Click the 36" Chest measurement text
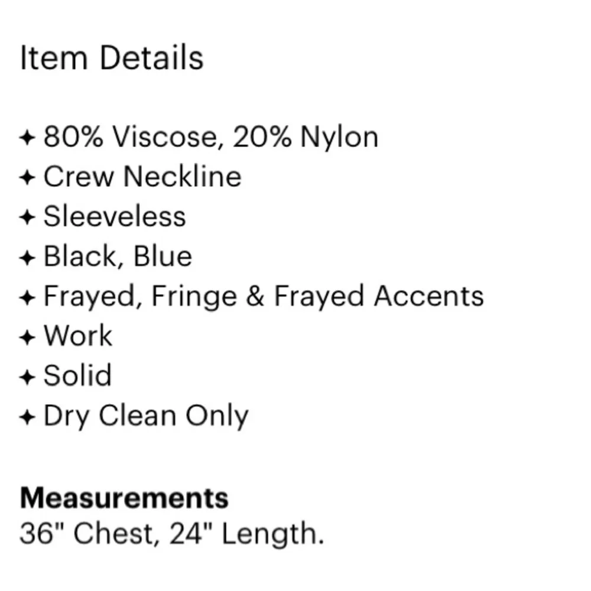The height and width of the screenshot is (591, 591). pos(87,534)
